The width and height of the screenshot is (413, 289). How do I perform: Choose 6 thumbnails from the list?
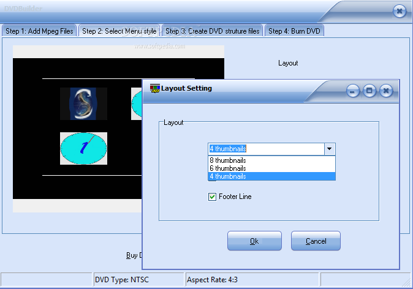coord(271,168)
